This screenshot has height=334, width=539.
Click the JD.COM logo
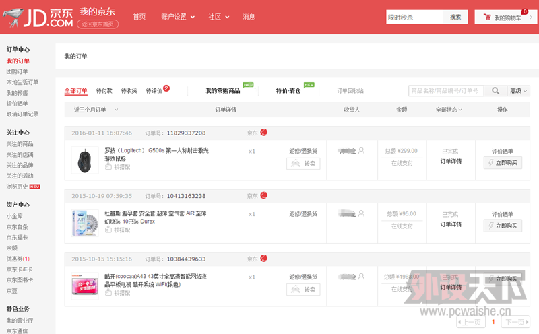point(38,18)
